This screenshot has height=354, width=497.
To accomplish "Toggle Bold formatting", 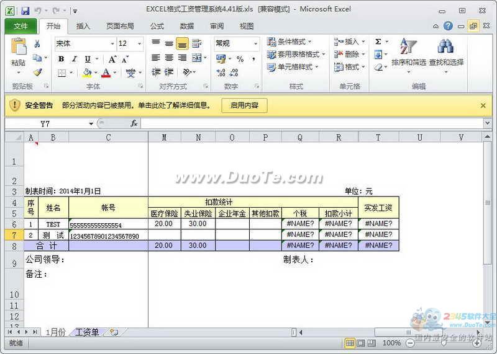I will click(61, 59).
